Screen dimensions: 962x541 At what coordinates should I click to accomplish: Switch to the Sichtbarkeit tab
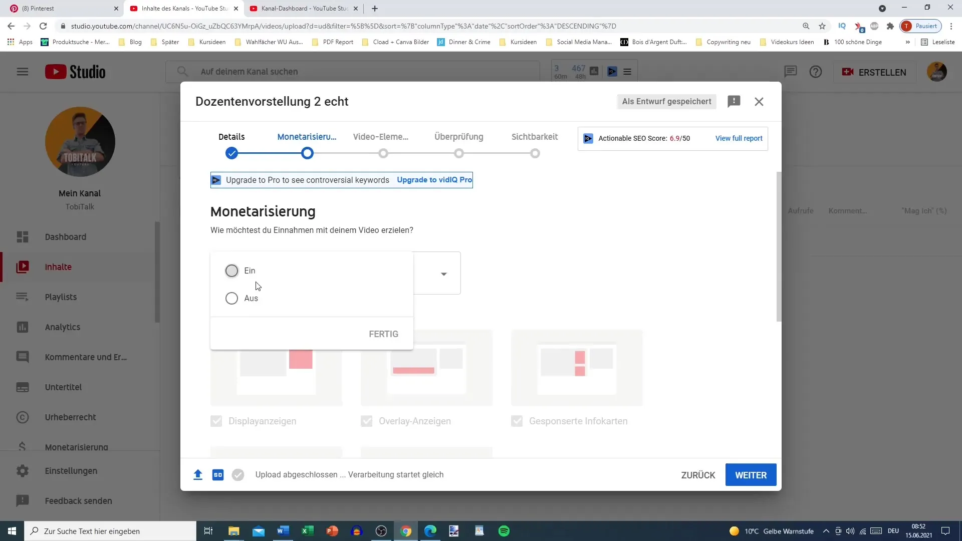[x=534, y=137]
